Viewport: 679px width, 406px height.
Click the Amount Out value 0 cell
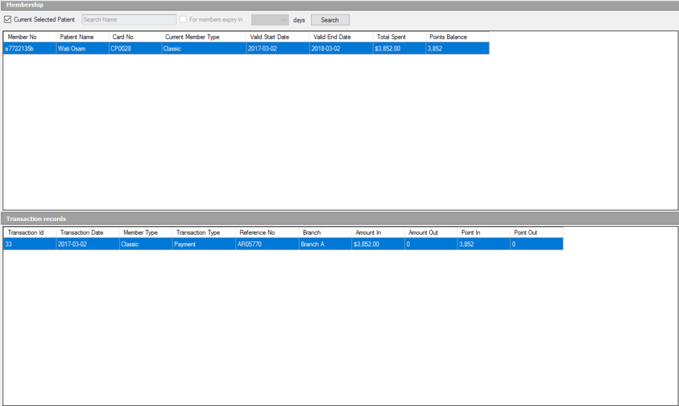pos(431,244)
